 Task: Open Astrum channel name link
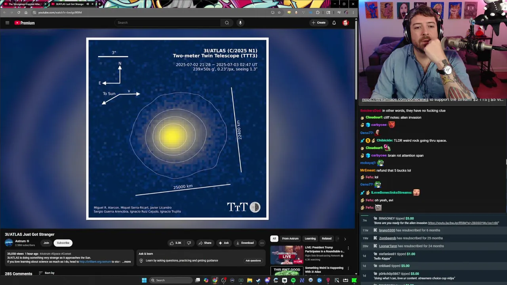[20, 241]
